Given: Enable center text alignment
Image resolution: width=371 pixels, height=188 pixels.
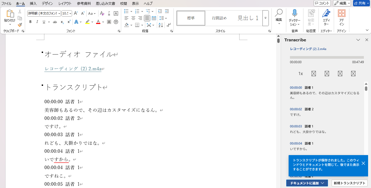Looking at the screenshot, I should click(x=134, y=18).
